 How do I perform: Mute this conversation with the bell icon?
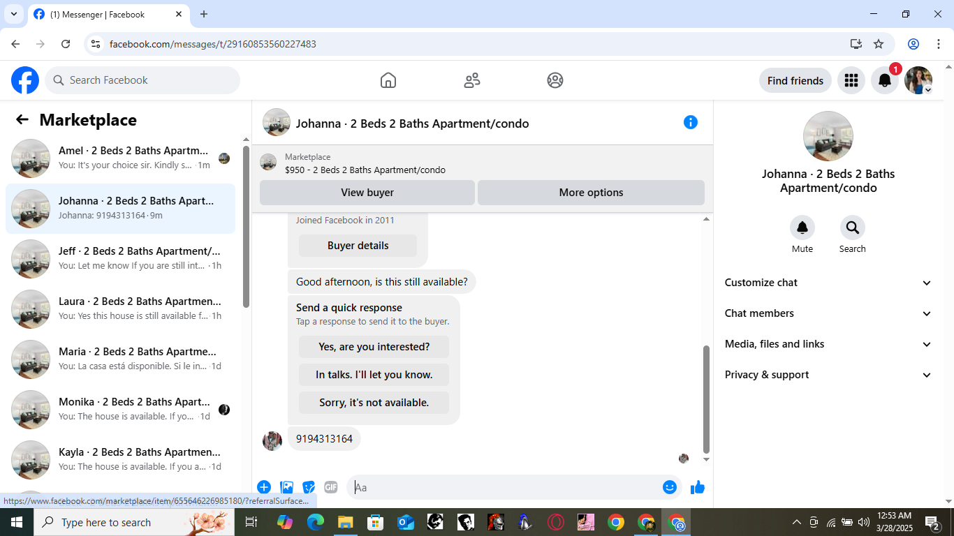point(802,228)
